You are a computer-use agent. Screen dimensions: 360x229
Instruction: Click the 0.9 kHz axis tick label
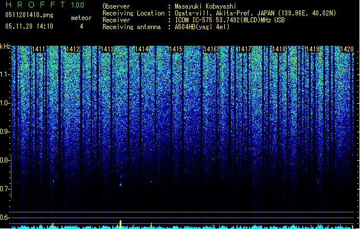[x=5, y=132]
